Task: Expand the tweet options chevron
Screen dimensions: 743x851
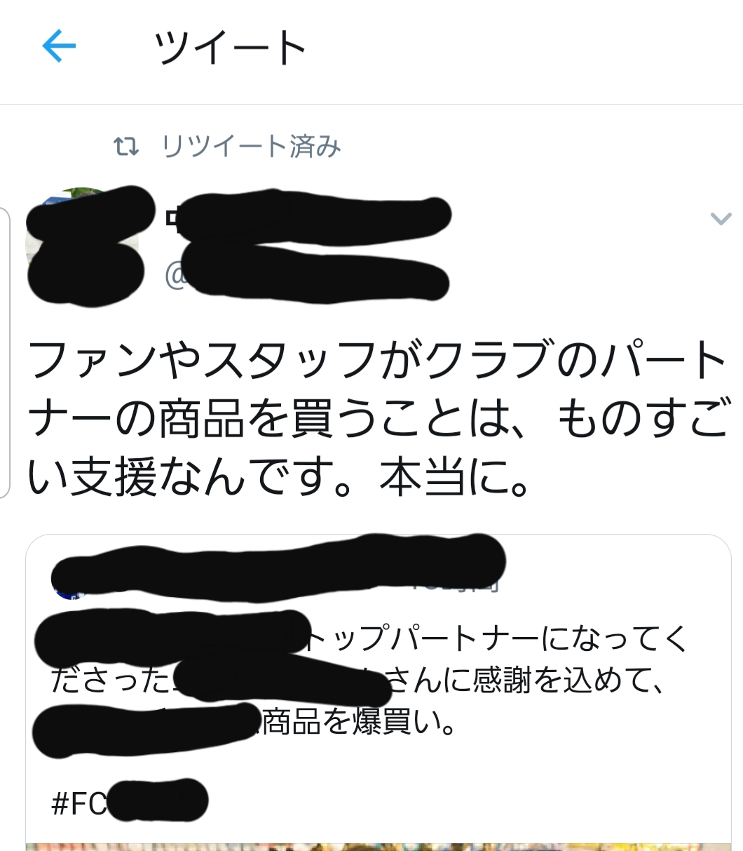Action: point(721,219)
